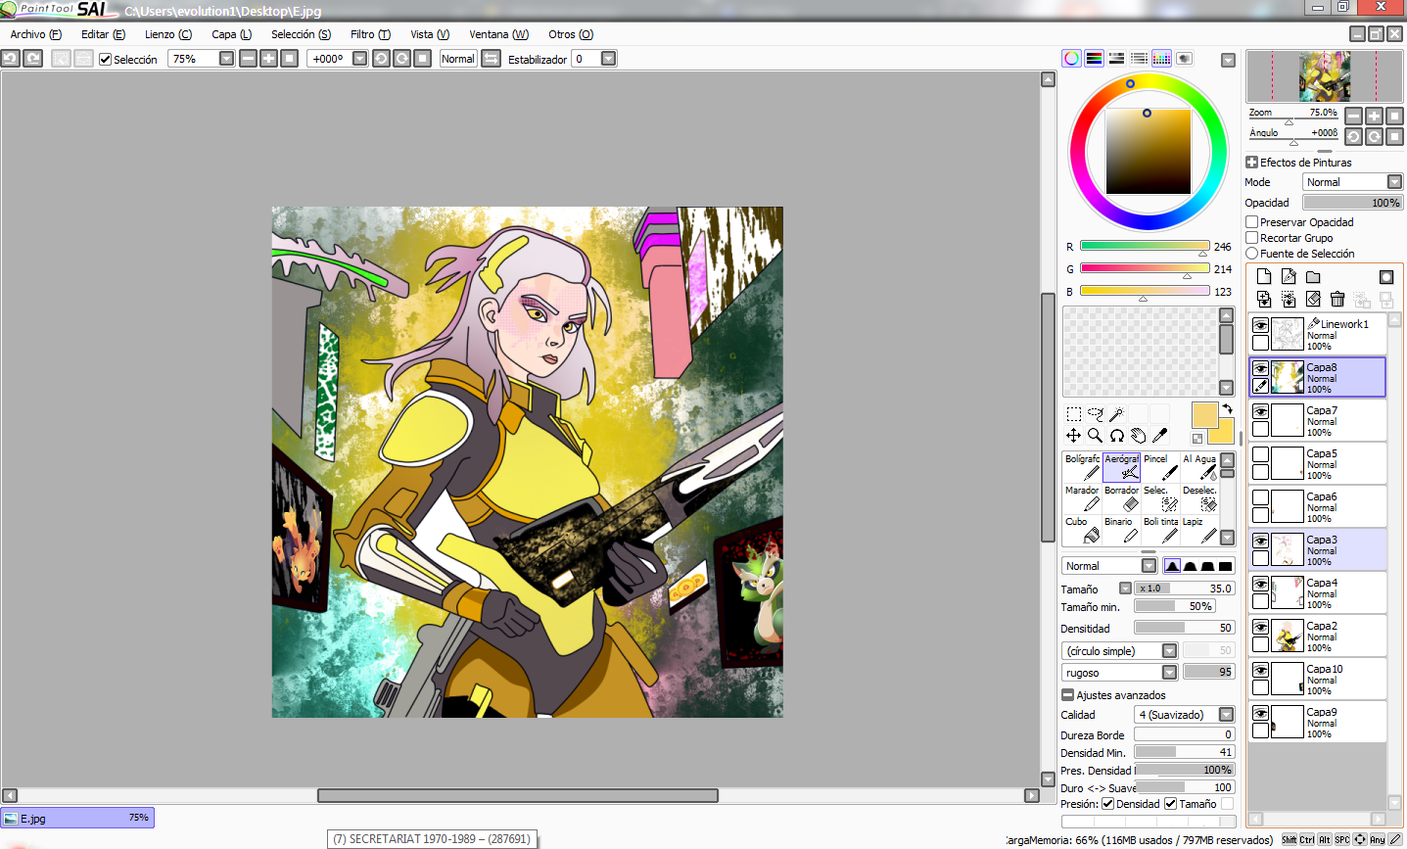Create a new normal layer

coord(1264,277)
